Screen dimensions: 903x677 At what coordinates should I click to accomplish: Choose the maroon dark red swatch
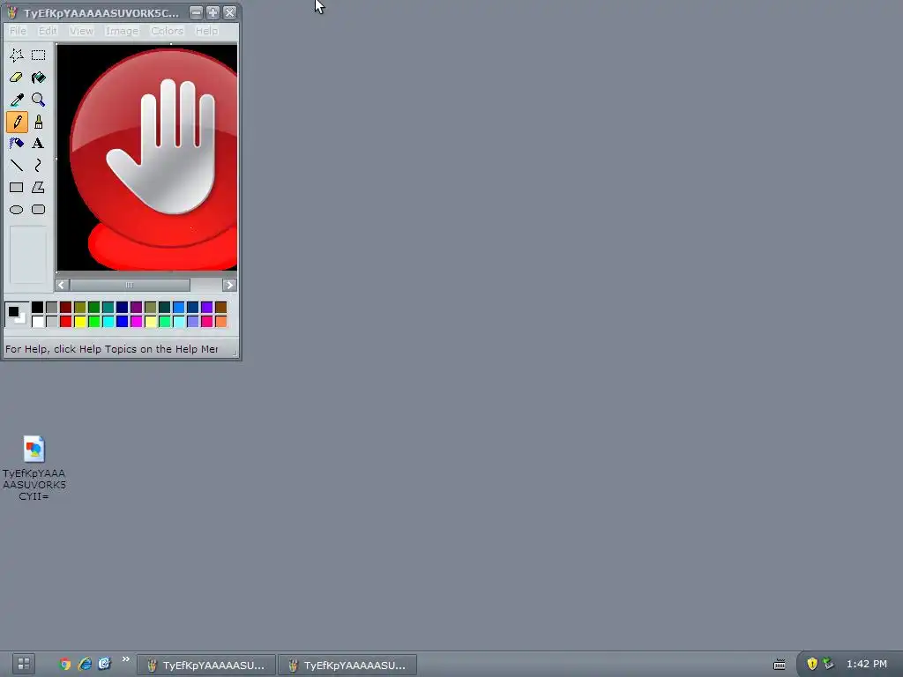pyautogui.click(x=65, y=308)
